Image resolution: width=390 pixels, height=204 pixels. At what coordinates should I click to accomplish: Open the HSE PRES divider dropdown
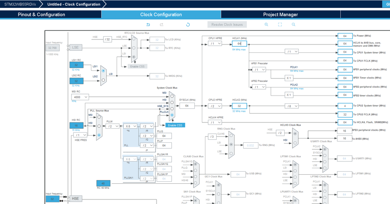80,135
